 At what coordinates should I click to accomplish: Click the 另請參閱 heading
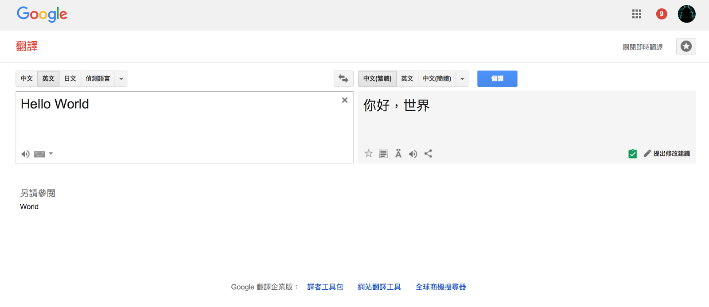coord(38,193)
